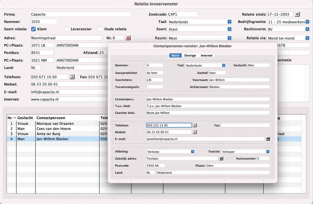Select the Jan-Willem Bleeker row in contacts list
The height and width of the screenshot is (204, 313).
pos(57,139)
